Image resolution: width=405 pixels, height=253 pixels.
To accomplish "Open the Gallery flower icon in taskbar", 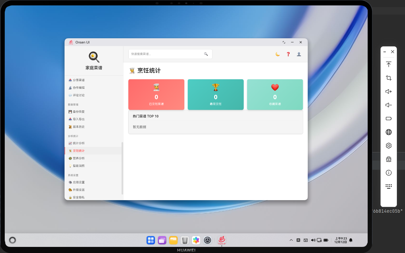I will pyautogui.click(x=196, y=240).
